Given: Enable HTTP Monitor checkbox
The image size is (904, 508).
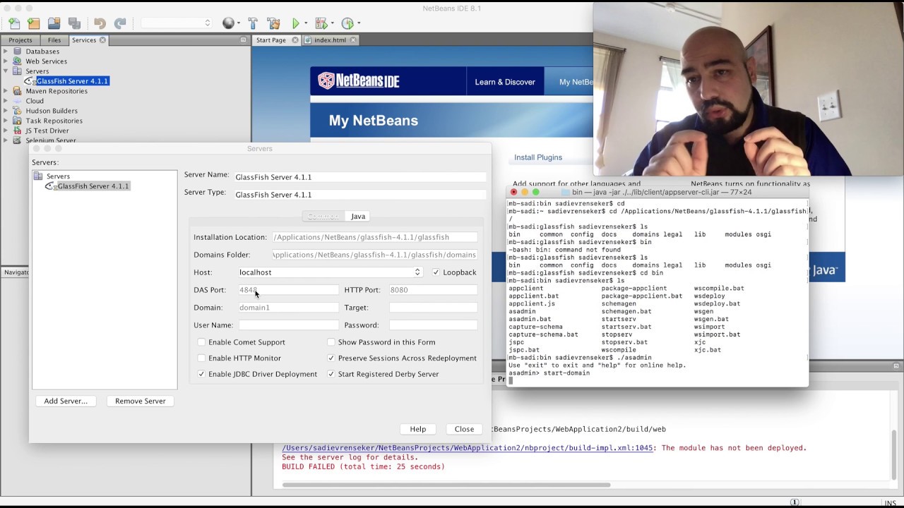Looking at the screenshot, I should (201, 358).
